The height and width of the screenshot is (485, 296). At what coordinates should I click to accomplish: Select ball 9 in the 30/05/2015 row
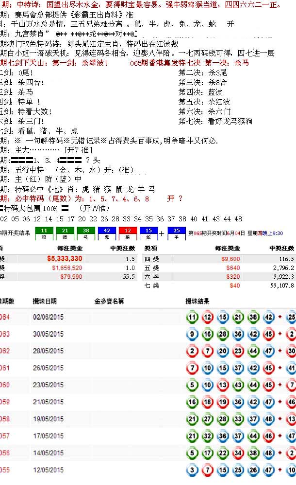click(x=192, y=334)
